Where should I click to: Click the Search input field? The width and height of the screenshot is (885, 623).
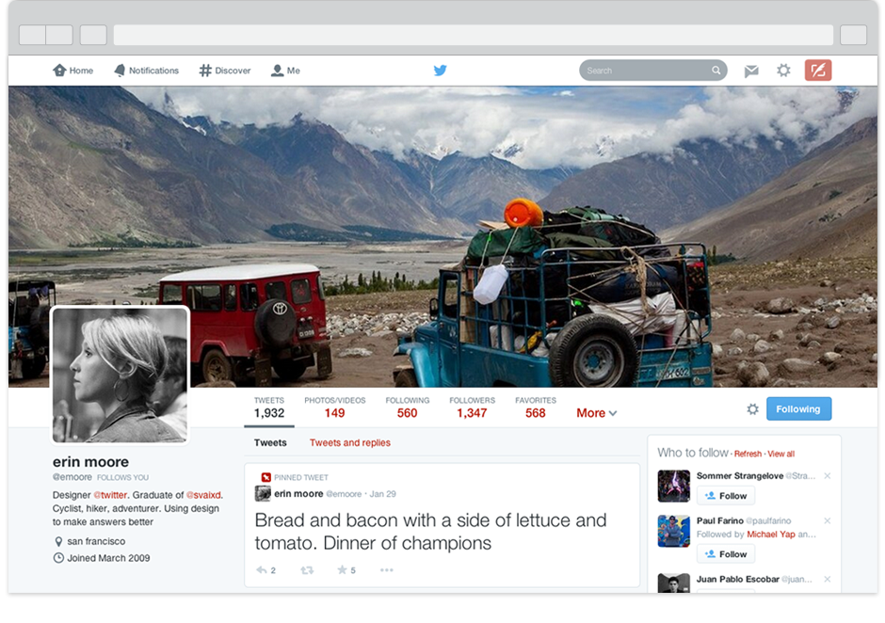click(645, 71)
